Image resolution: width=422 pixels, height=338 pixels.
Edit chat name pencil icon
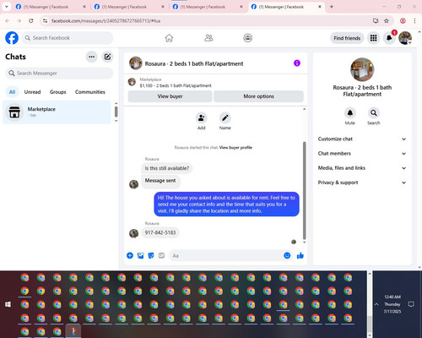click(x=225, y=117)
